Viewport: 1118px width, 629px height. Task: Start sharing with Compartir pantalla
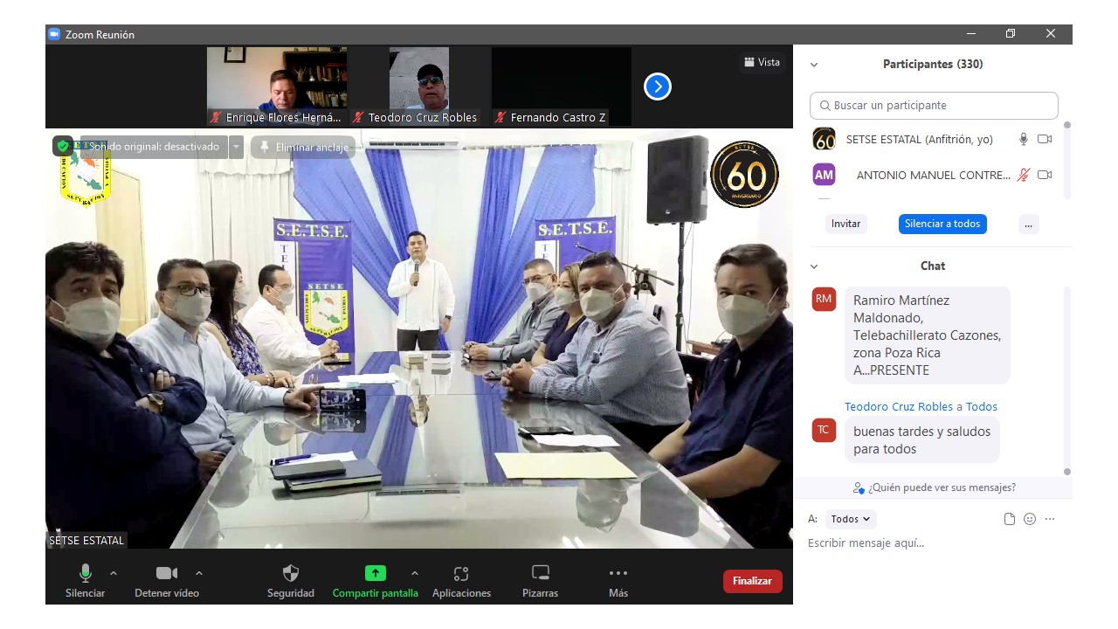(x=375, y=581)
